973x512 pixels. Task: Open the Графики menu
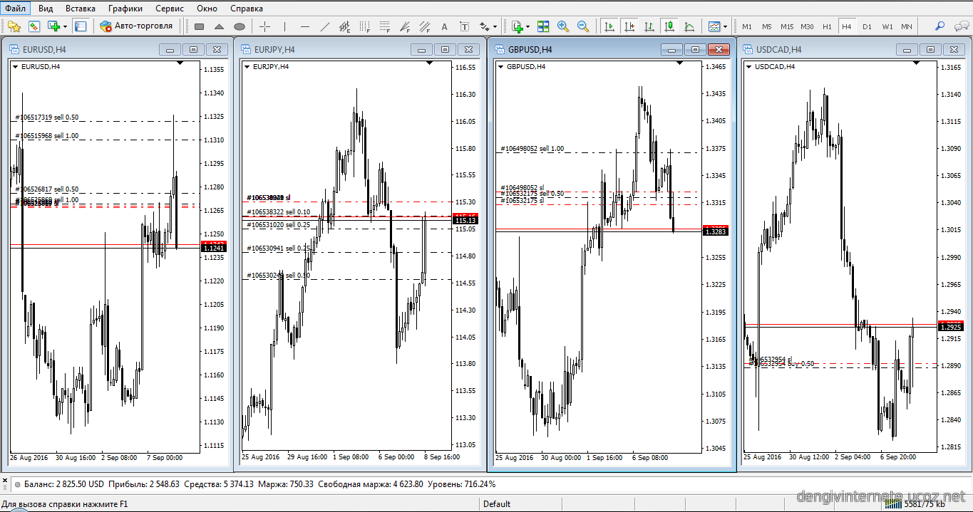click(x=125, y=9)
